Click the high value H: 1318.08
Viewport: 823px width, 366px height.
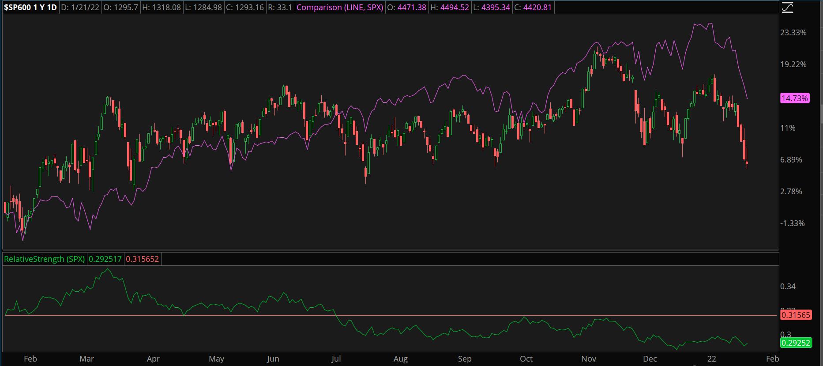[x=162, y=8]
